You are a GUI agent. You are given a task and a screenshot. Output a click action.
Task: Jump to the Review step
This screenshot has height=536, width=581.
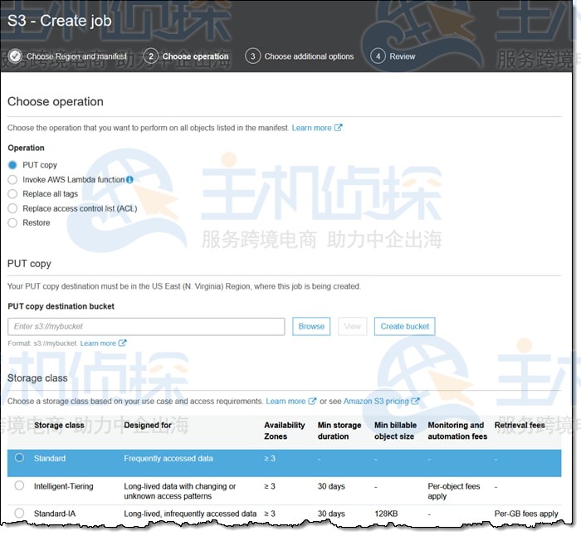[x=403, y=56]
